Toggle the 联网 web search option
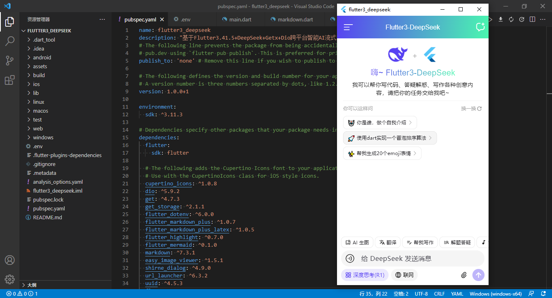 (405, 275)
